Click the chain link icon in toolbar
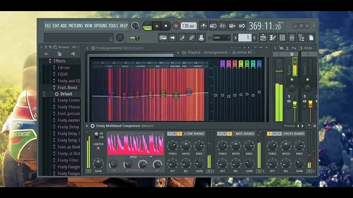This screenshot has width=353, height=198. coord(192,38)
